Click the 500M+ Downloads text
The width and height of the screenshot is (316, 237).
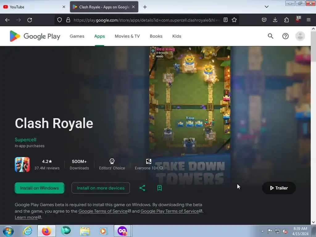tap(79, 164)
